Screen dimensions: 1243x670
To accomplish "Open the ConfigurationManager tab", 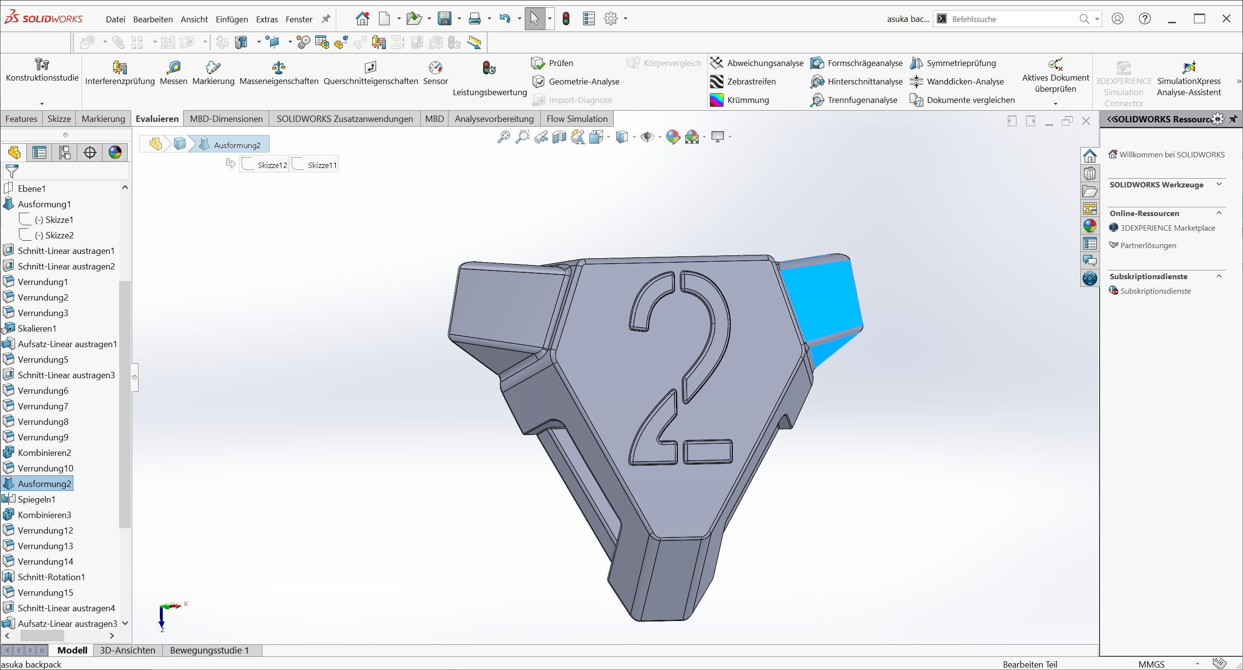I will click(65, 152).
